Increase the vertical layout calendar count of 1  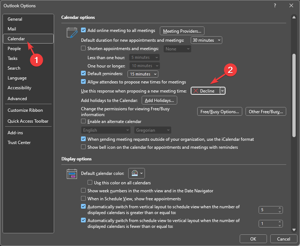(x=280, y=222)
